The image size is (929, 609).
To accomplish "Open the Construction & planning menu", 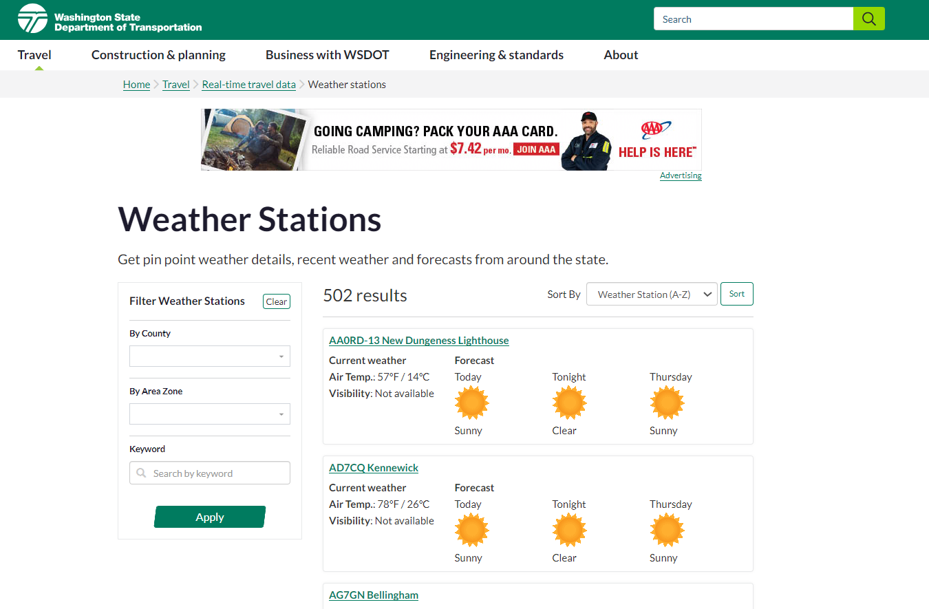I will pyautogui.click(x=158, y=55).
